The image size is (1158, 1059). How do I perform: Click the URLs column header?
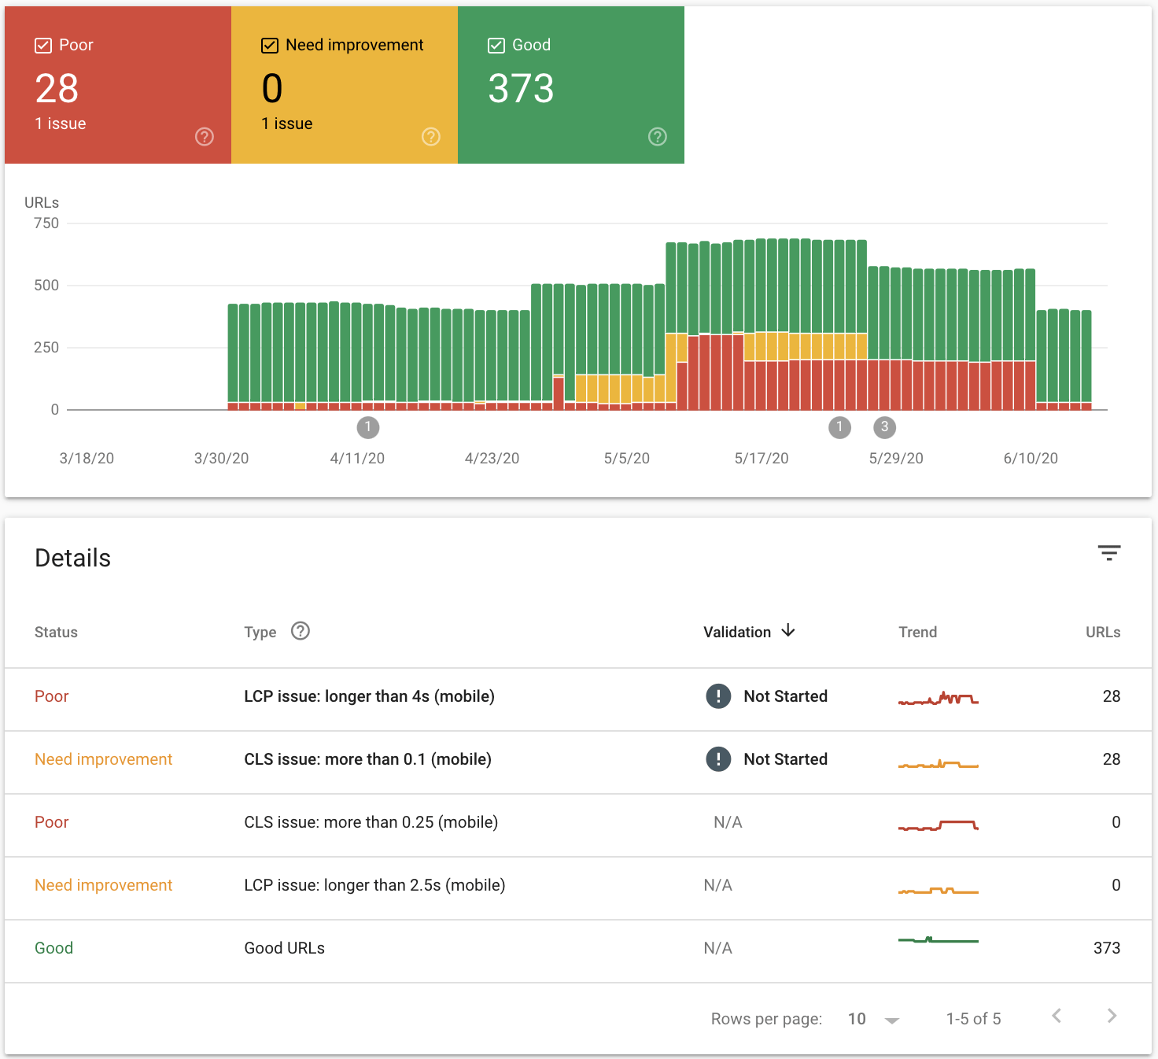click(x=1103, y=632)
